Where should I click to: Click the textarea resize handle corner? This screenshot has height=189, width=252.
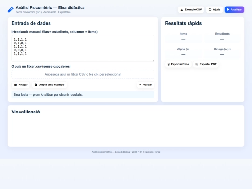tap(153, 60)
